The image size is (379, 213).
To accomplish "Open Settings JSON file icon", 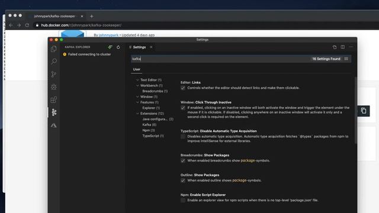I will pos(335,47).
